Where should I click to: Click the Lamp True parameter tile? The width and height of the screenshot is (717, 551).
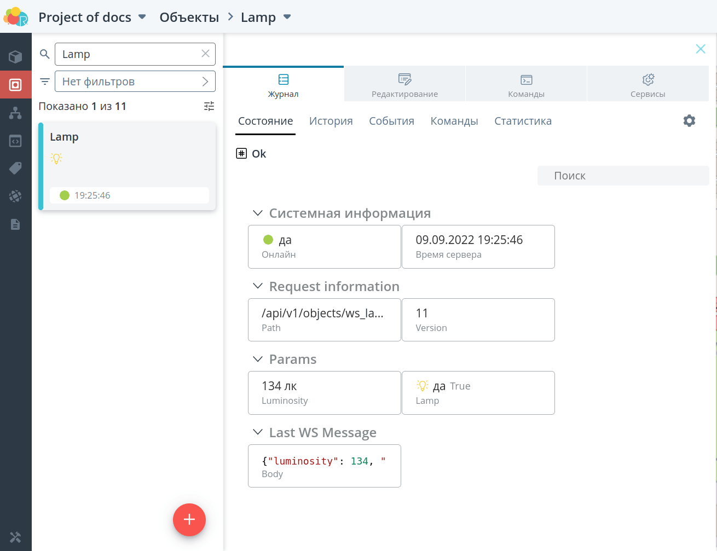pos(478,393)
